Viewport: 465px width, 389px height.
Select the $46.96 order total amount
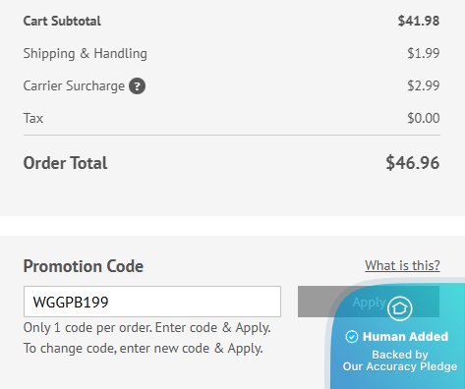point(413,163)
